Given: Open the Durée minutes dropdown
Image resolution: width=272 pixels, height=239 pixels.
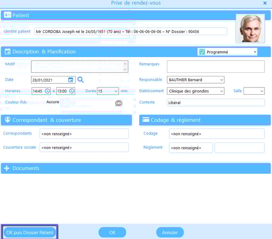Looking at the screenshot, I should [115, 91].
